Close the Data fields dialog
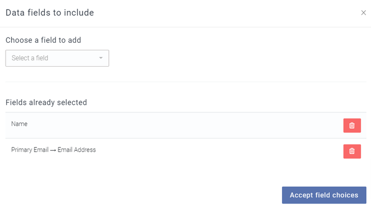Viewport: 371px width, 208px height. [x=363, y=13]
